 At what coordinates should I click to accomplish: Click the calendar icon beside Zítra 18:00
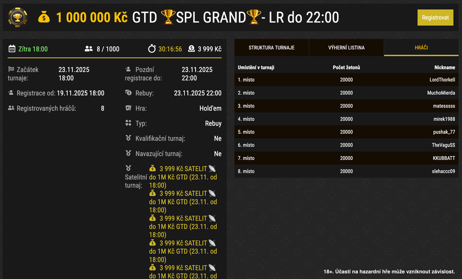coord(12,49)
